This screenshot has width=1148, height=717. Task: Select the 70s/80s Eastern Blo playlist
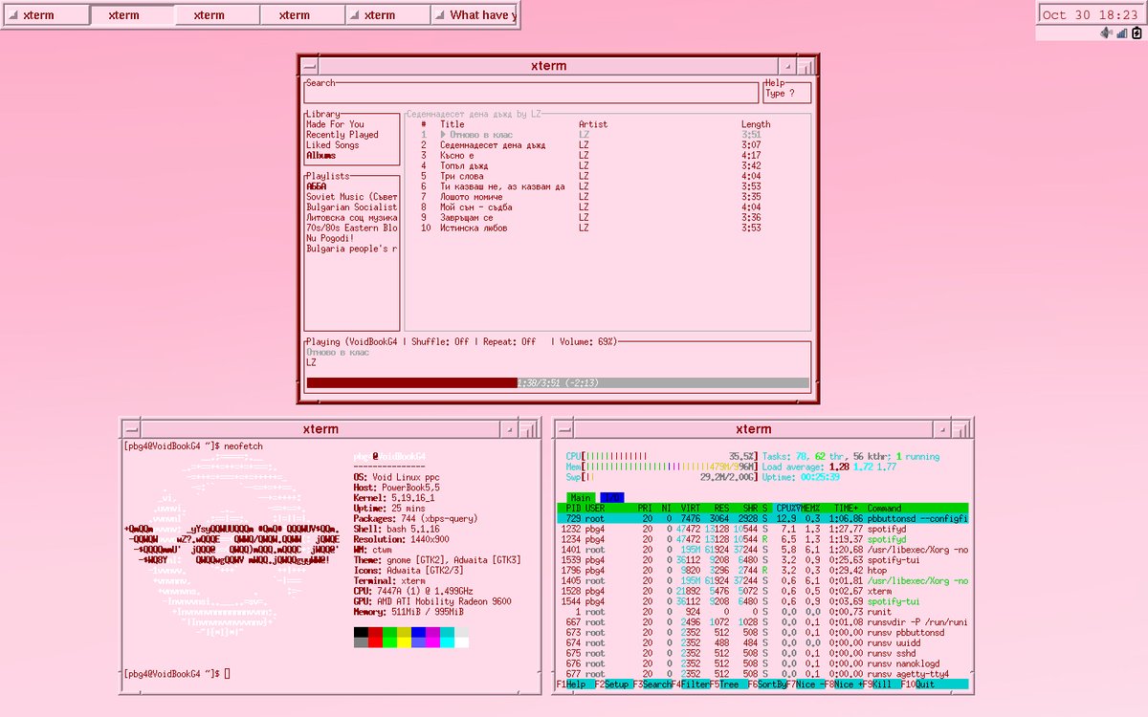pyautogui.click(x=351, y=228)
